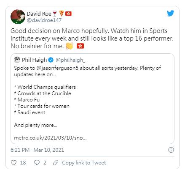Visit the @davidroe147 handle
185x178 pixels.
44,20
